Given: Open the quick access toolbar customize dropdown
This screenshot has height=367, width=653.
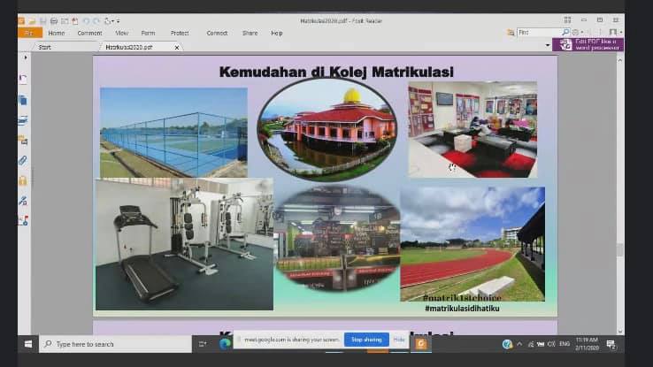Looking at the screenshot, I should (119, 21).
